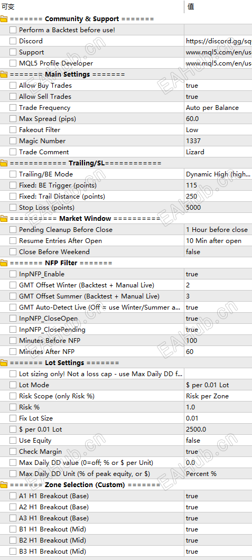Check the Max Spread (pips) box
This screenshot has width=252, height=560.
[x=13, y=118]
